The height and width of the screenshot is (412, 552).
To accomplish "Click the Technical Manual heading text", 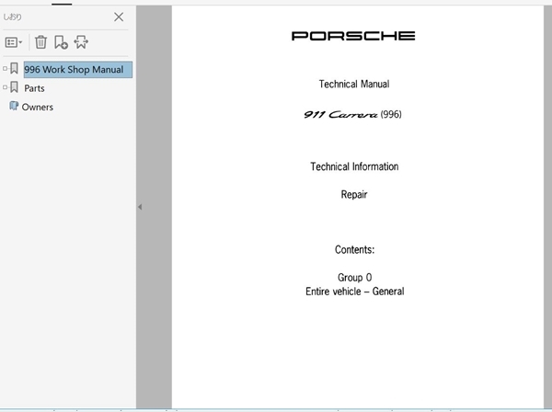I will pos(354,84).
